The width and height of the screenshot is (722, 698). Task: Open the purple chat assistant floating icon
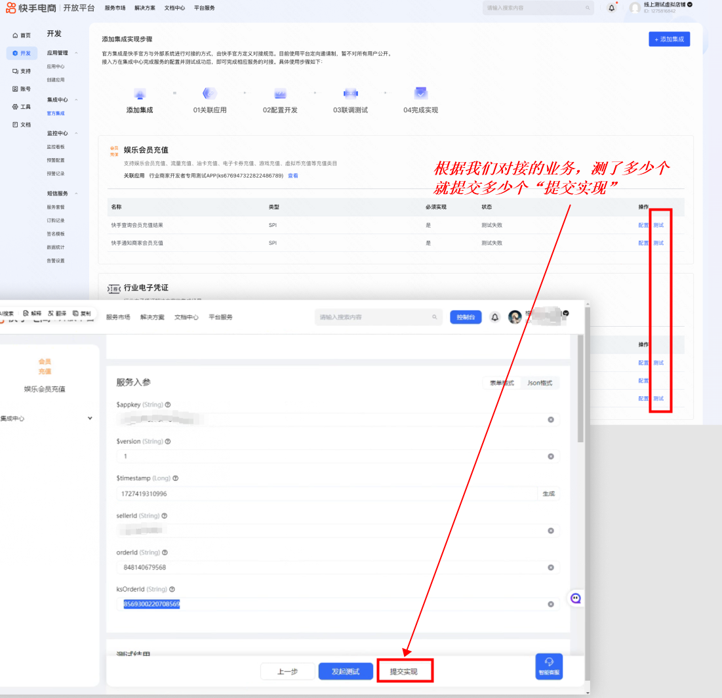[576, 598]
